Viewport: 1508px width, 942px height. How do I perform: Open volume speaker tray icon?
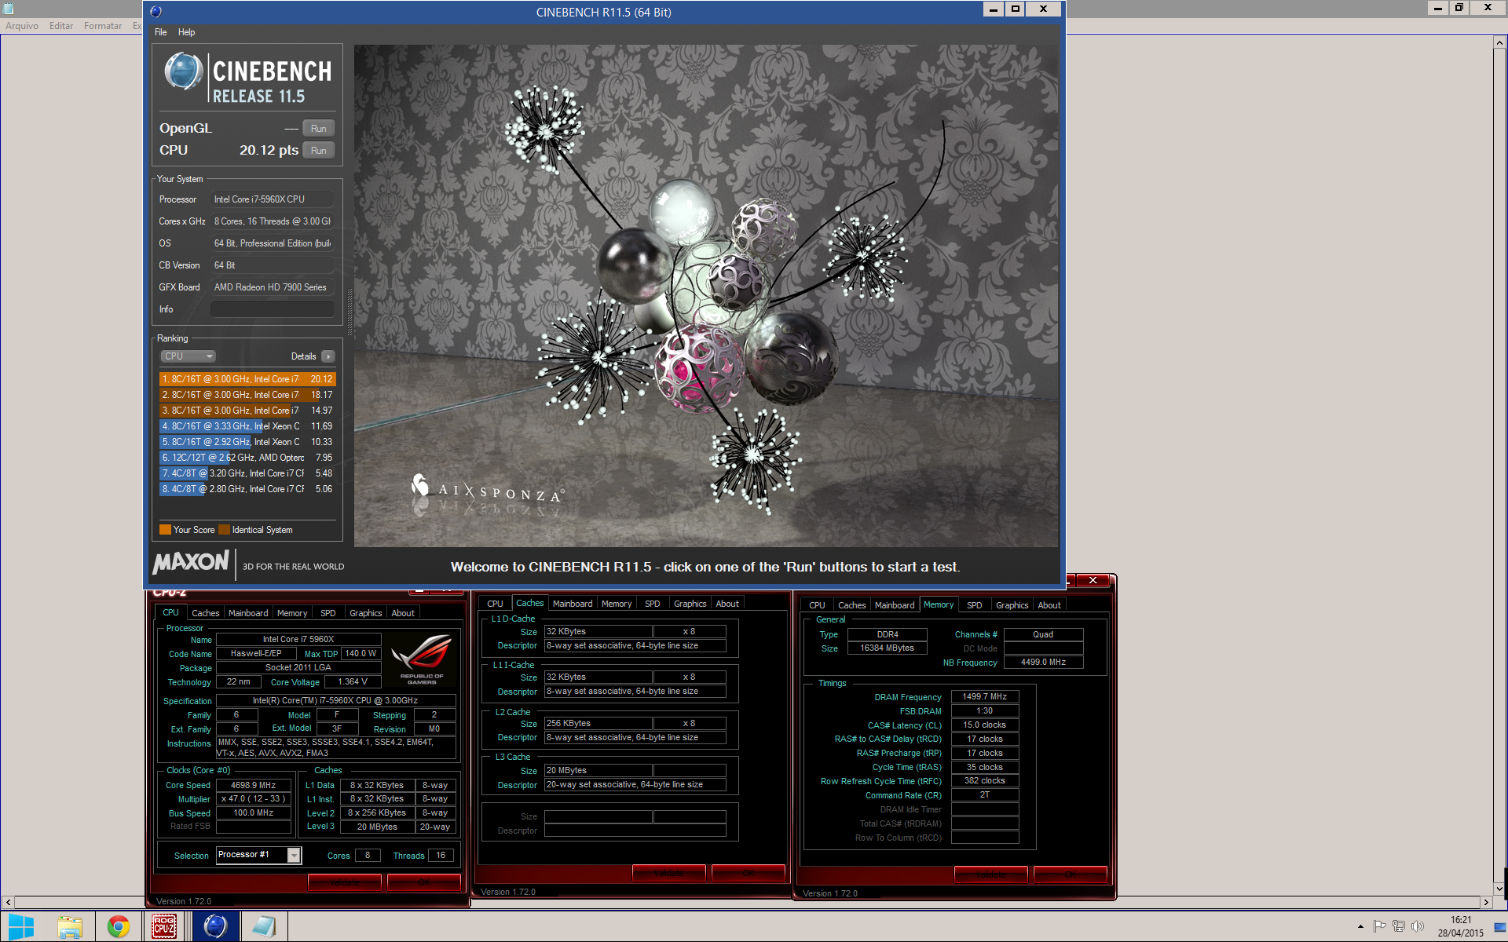tap(1418, 926)
